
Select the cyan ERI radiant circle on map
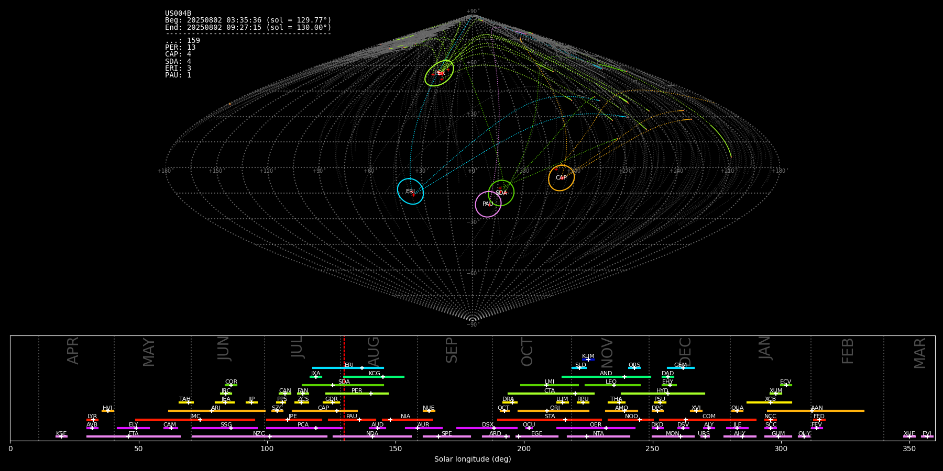coord(410,191)
